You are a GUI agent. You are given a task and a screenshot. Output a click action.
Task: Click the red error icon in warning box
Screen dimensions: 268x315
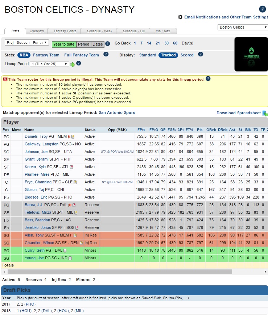(x=5, y=79)
